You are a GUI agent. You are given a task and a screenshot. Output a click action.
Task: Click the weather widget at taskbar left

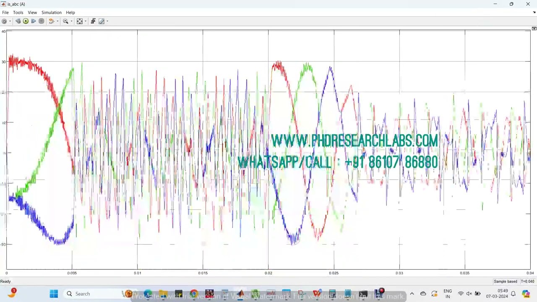click(12, 293)
